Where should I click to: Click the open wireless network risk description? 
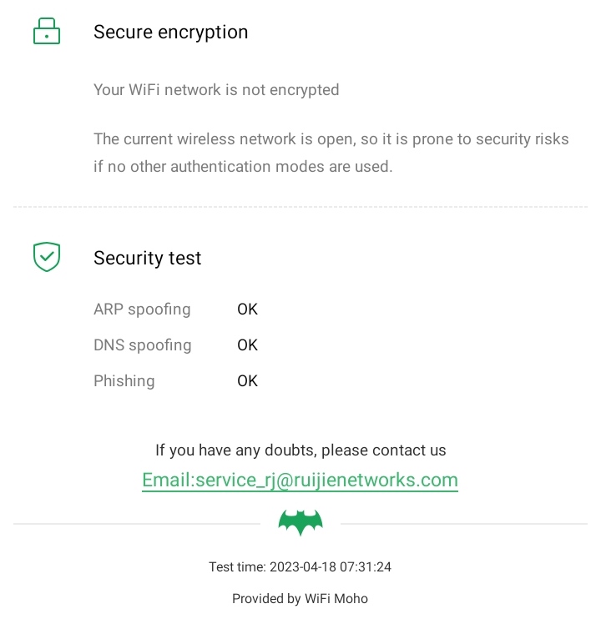(331, 153)
